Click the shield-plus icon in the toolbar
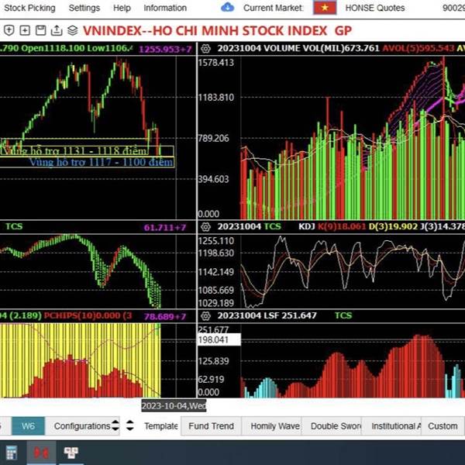The width and height of the screenshot is (465, 465). tap(9, 30)
